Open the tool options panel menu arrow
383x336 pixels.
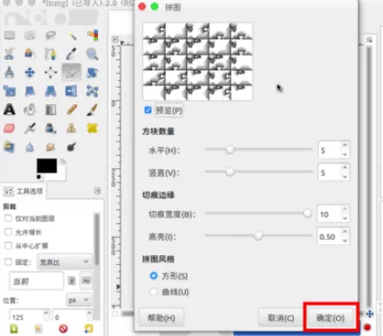pos(97,191)
